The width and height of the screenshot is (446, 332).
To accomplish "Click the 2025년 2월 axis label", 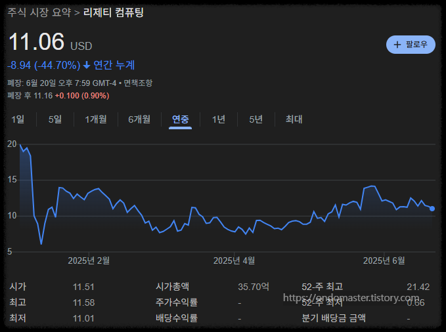I will 89,260.
